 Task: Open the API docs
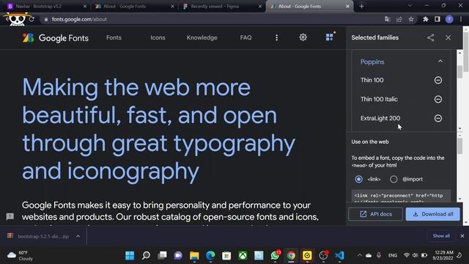pyautogui.click(x=375, y=214)
